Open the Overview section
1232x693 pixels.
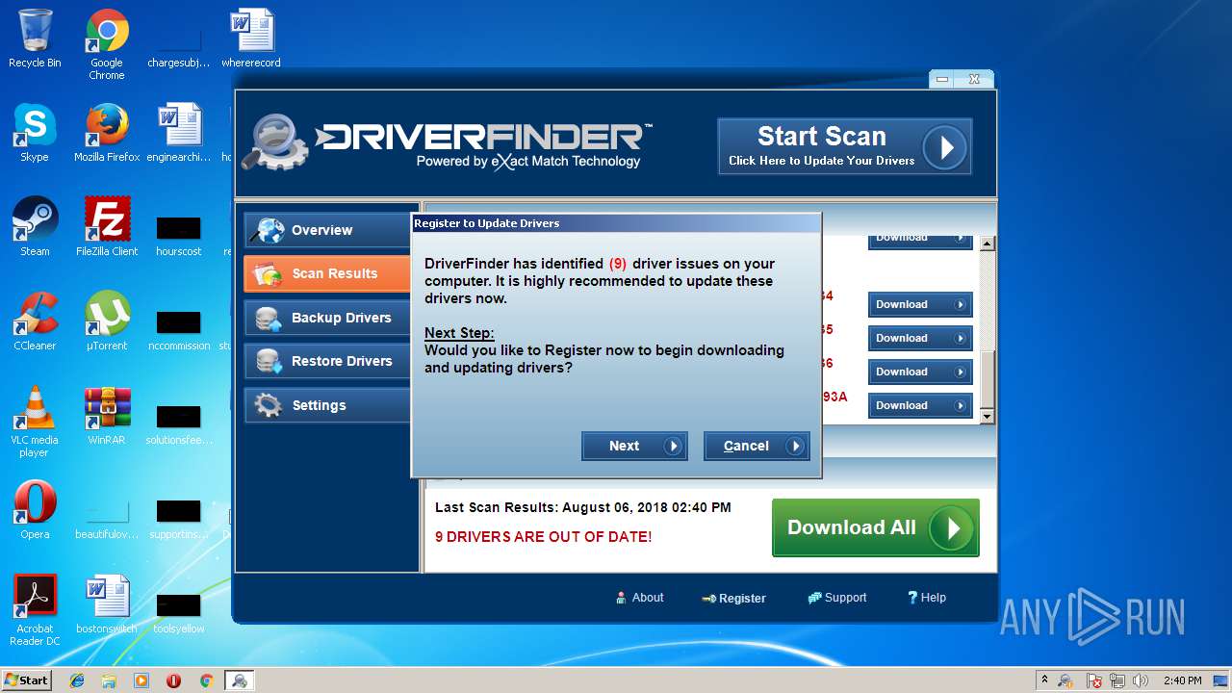(328, 230)
